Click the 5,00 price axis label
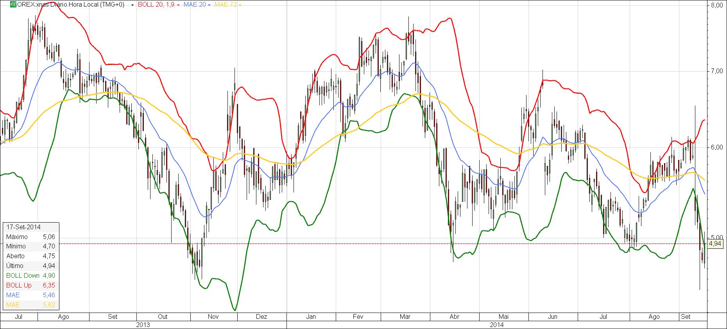The height and width of the screenshot is (329, 727). coord(717,237)
